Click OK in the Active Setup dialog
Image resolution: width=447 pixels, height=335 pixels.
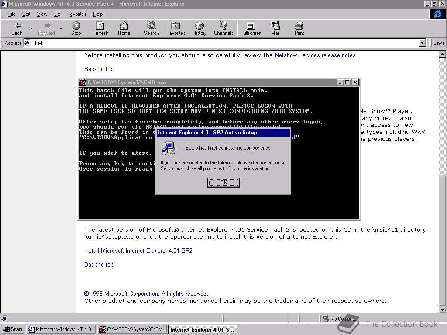[223, 182]
